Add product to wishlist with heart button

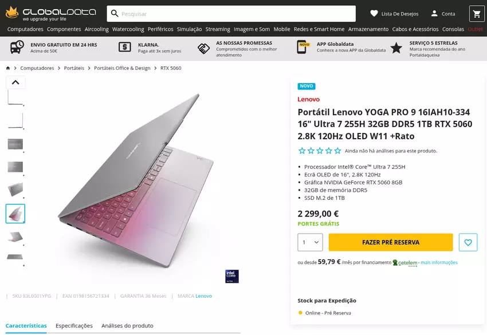(468, 242)
